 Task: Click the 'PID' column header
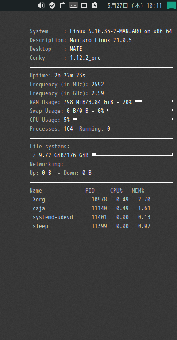click(90, 191)
